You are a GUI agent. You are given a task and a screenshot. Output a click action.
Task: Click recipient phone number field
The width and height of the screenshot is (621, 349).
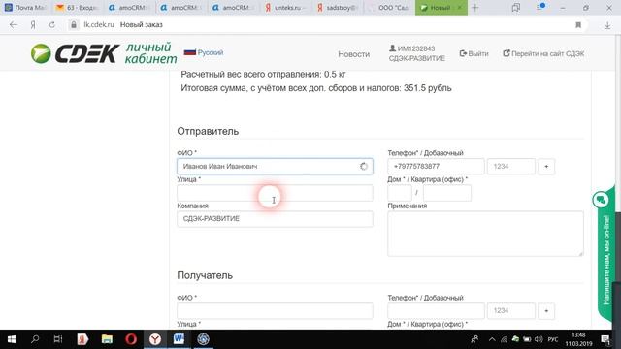pyautogui.click(x=436, y=310)
